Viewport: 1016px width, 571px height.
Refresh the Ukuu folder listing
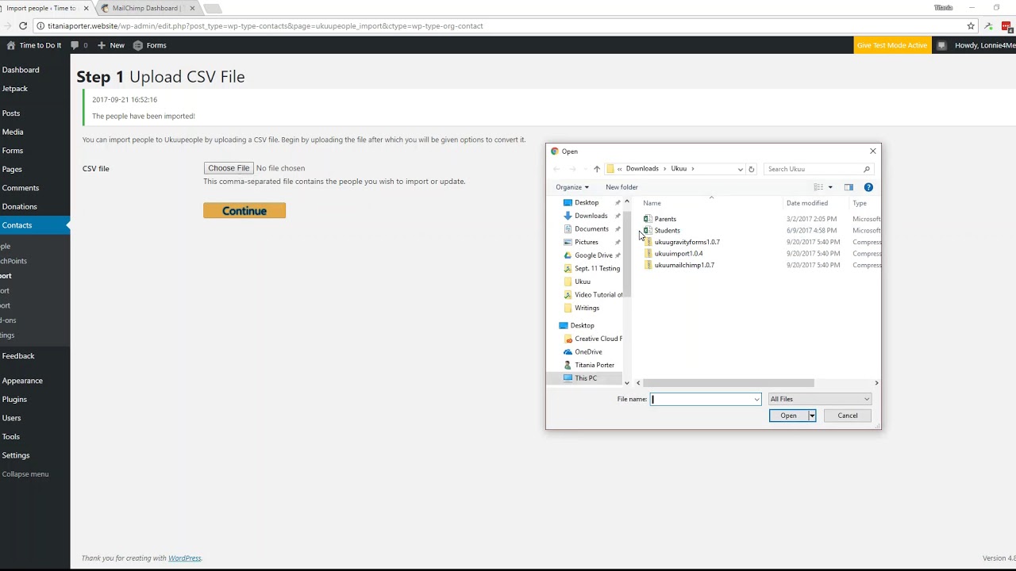tap(751, 169)
